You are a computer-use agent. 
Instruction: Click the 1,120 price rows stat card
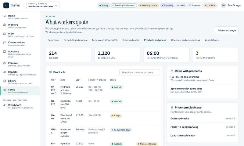pos(117,55)
